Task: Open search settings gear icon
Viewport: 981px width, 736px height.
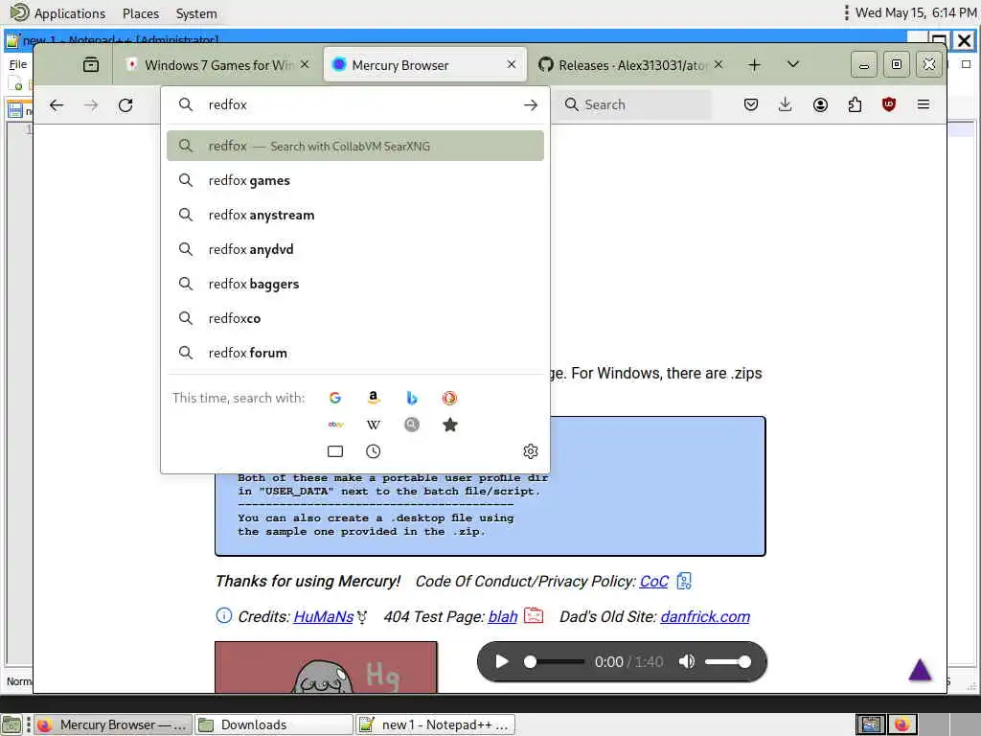Action: tap(531, 451)
